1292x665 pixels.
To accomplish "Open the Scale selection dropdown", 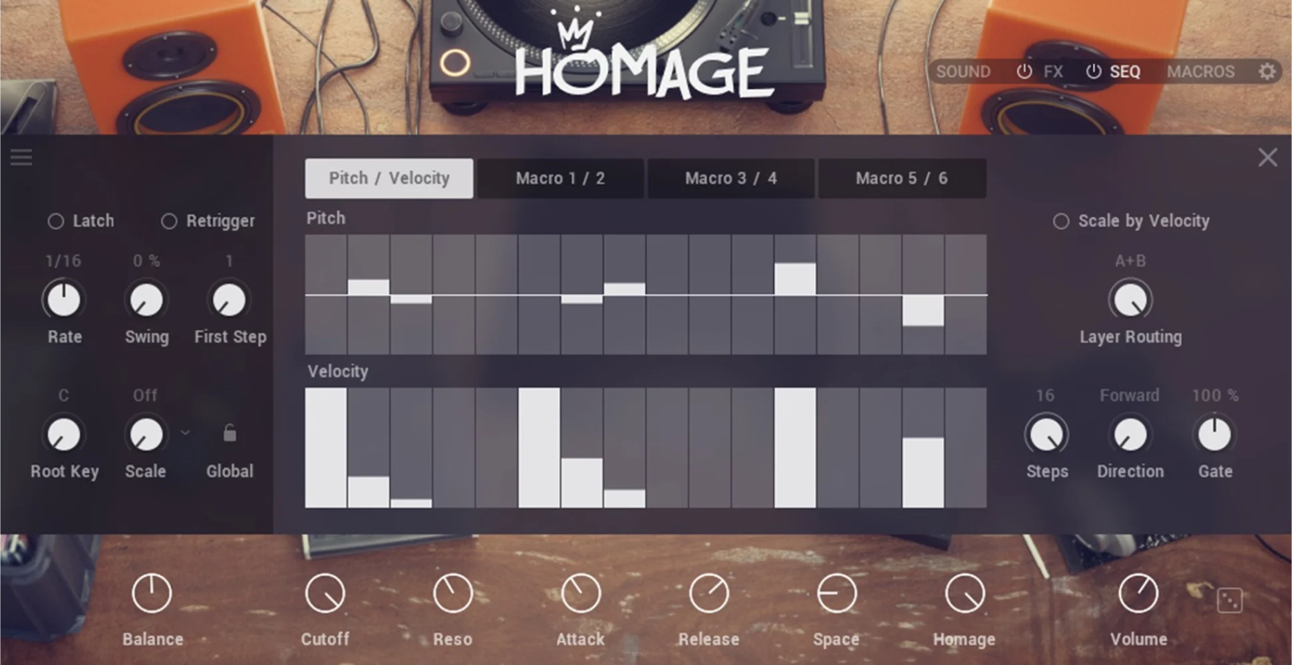I will tap(186, 433).
